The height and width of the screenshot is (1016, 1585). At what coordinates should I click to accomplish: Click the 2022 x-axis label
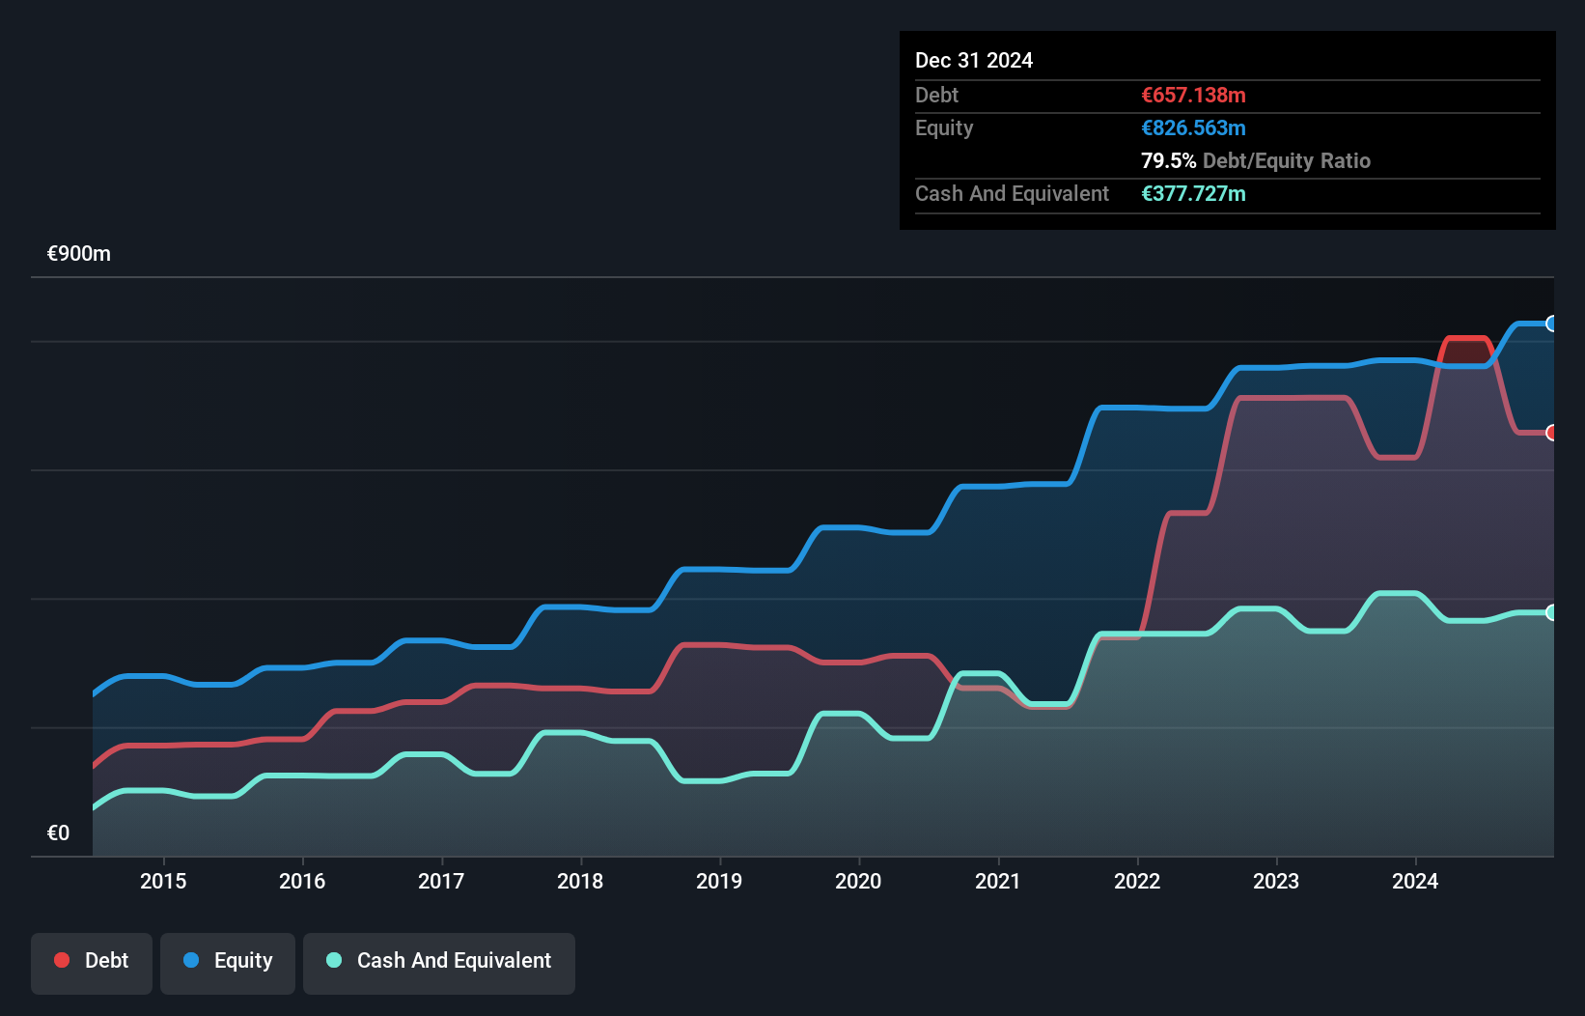pyautogui.click(x=1137, y=881)
